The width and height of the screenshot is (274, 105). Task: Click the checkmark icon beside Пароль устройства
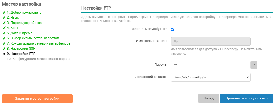click(x=4, y=23)
